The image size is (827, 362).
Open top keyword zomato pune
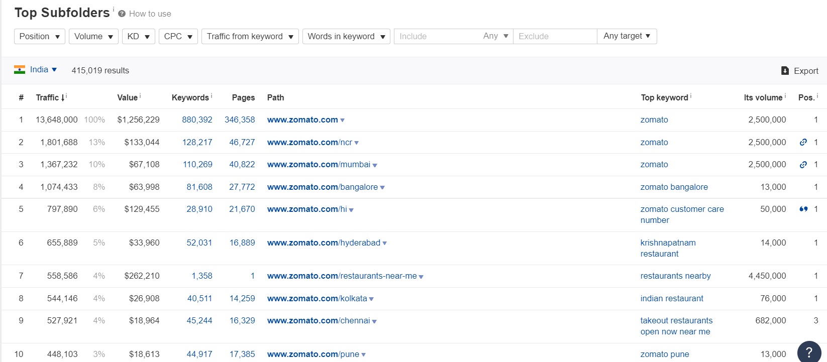[x=665, y=354]
